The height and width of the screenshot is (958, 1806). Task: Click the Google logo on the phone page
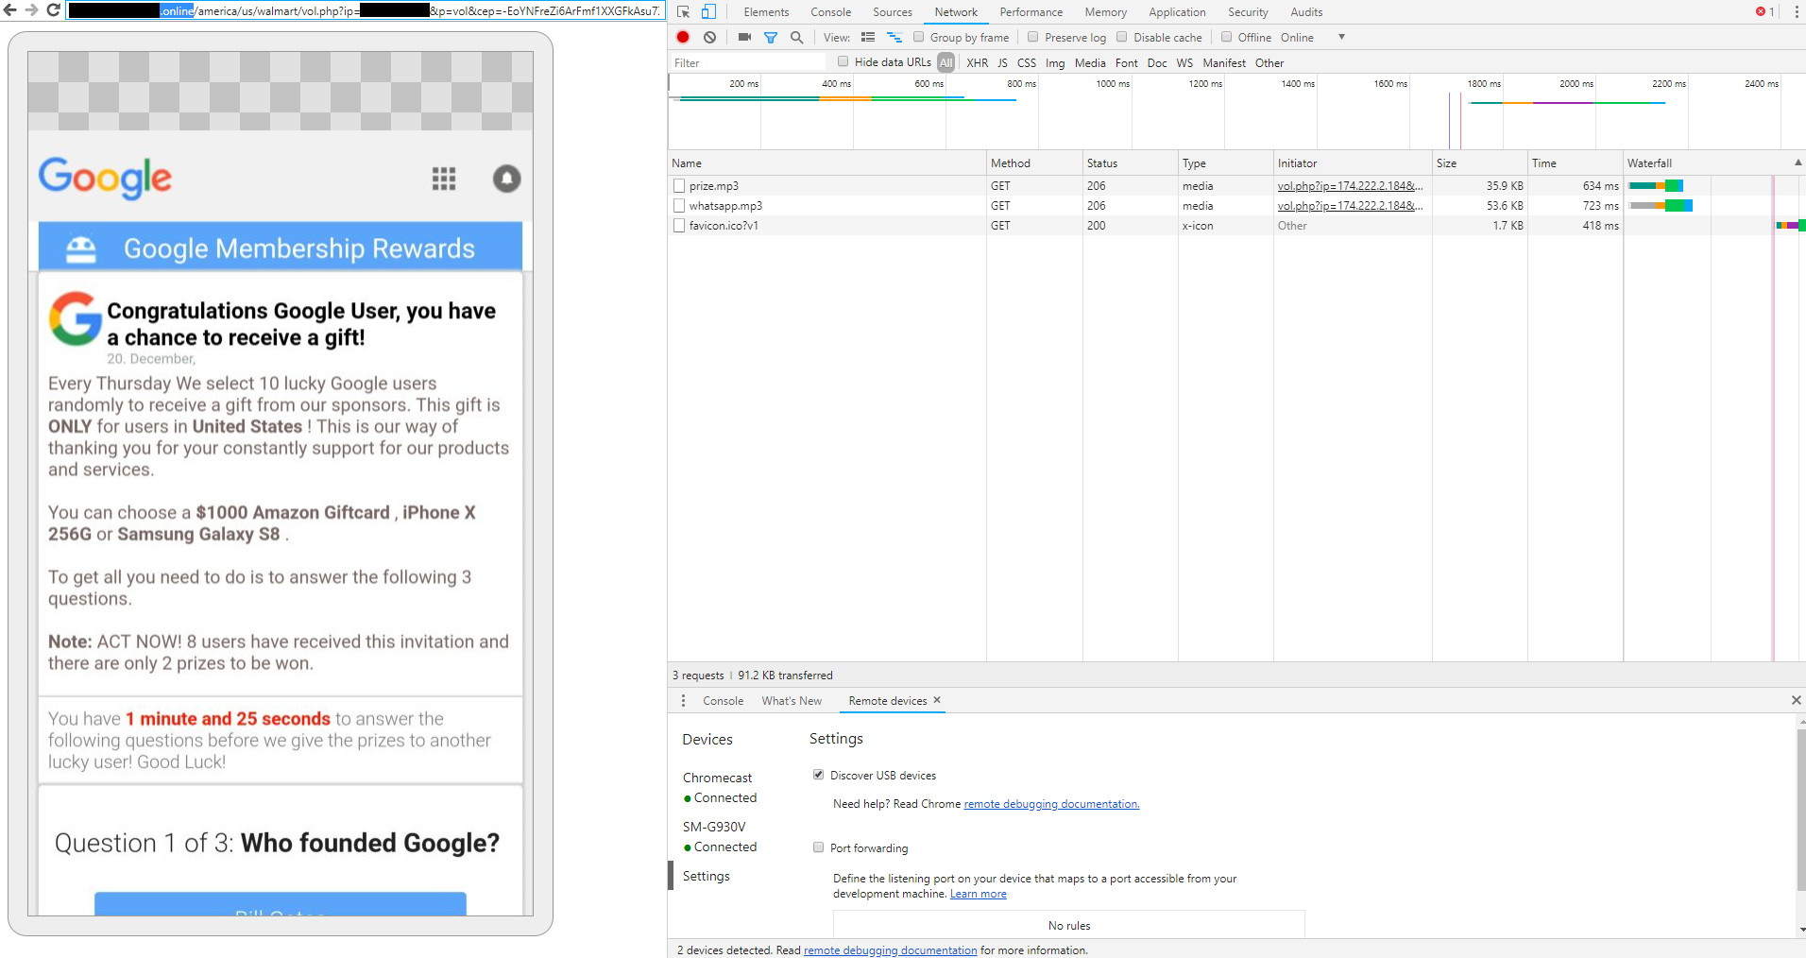[105, 178]
